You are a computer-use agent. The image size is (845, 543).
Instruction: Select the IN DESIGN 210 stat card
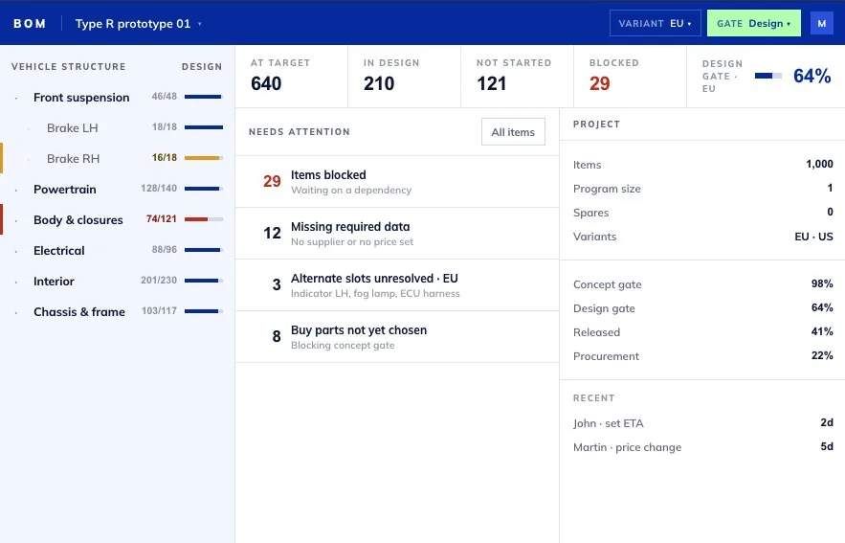click(x=404, y=76)
